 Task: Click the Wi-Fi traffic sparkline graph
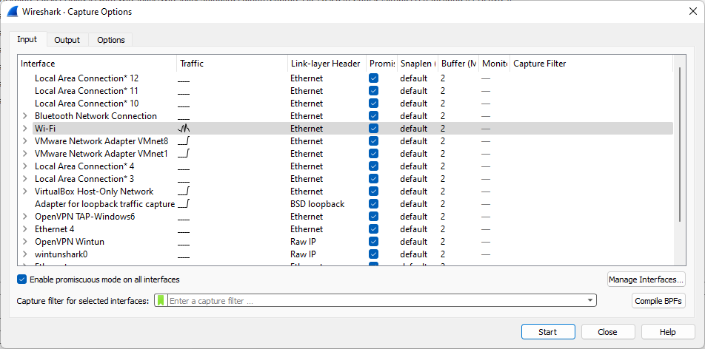click(184, 129)
